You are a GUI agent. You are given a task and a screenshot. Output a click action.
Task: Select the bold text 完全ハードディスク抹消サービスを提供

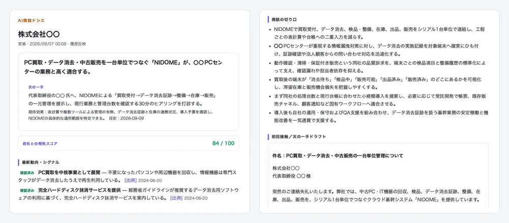pyautogui.click(x=79, y=190)
